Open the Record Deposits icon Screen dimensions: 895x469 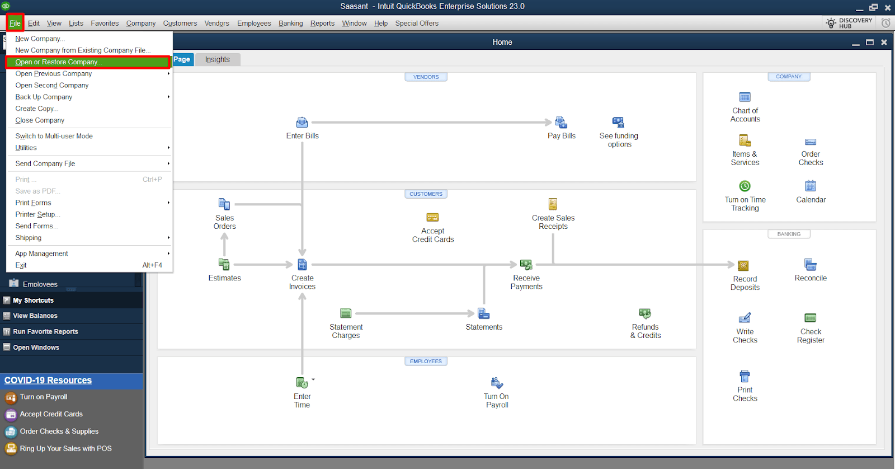tap(743, 265)
